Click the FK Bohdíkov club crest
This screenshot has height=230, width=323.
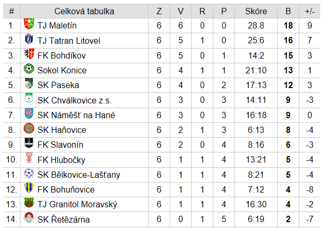pyautogui.click(x=29, y=54)
